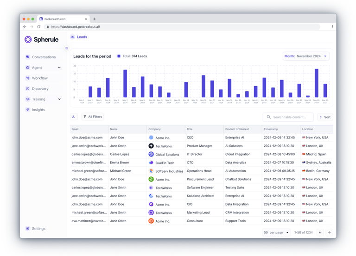The image size is (356, 256).
Task: Click the chart bar for Nov 7
Action: pos(125,83)
